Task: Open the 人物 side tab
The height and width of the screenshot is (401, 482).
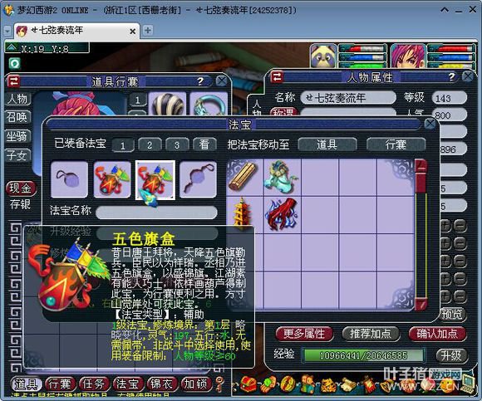Action: [17, 99]
